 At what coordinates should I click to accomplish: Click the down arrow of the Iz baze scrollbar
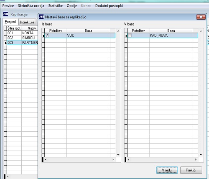(x=118, y=155)
